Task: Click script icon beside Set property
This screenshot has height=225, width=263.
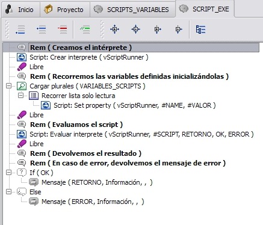Action: point(46,105)
